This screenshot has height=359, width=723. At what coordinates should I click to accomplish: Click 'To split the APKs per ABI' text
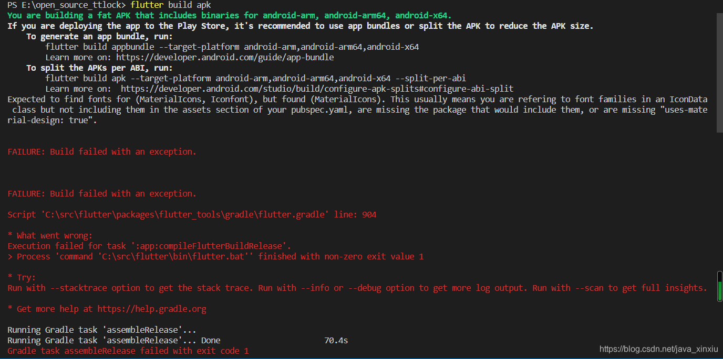[99, 68]
